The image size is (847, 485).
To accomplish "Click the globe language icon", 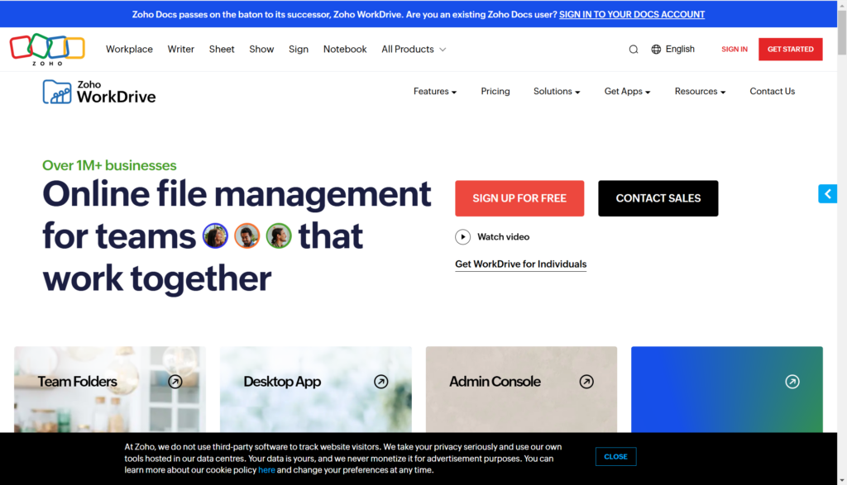I will tap(656, 49).
